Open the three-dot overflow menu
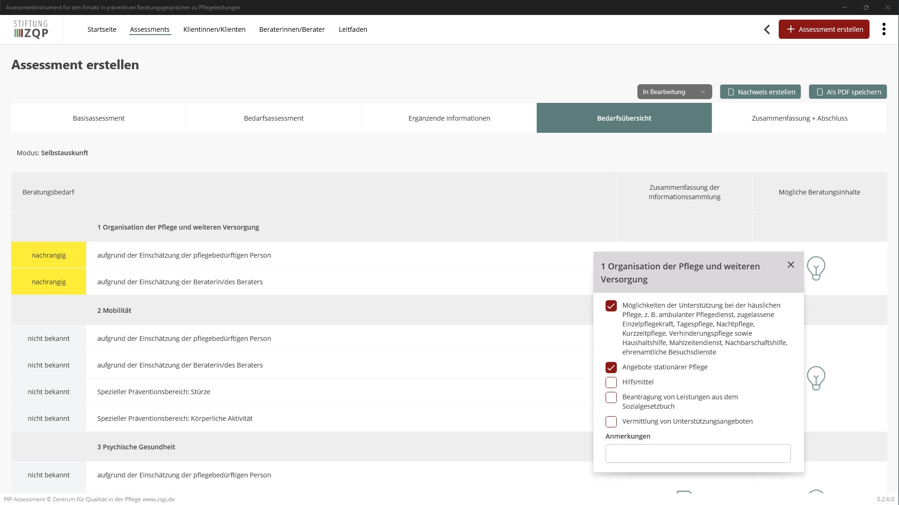The image size is (899, 505). click(x=884, y=29)
